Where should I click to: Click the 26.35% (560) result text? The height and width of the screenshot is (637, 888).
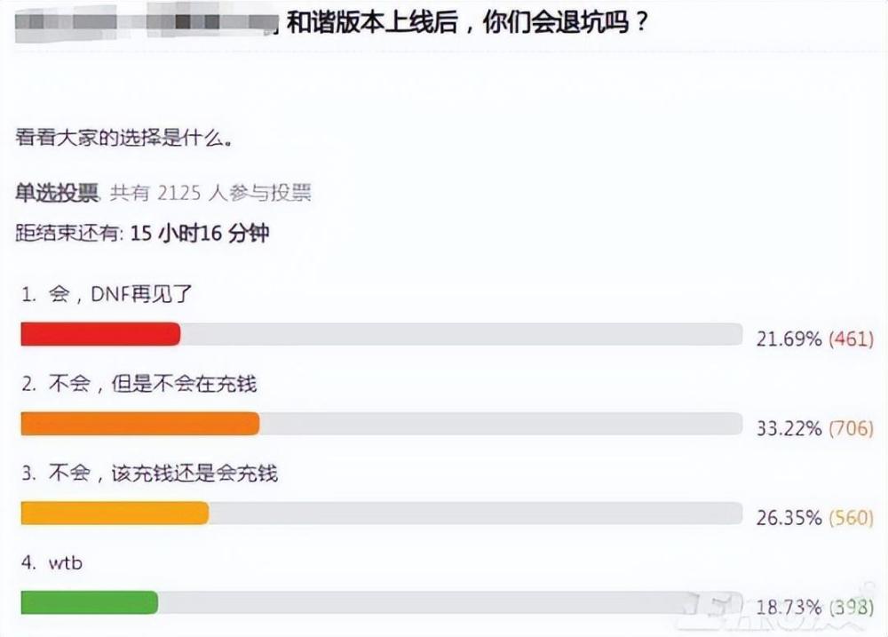(x=815, y=517)
